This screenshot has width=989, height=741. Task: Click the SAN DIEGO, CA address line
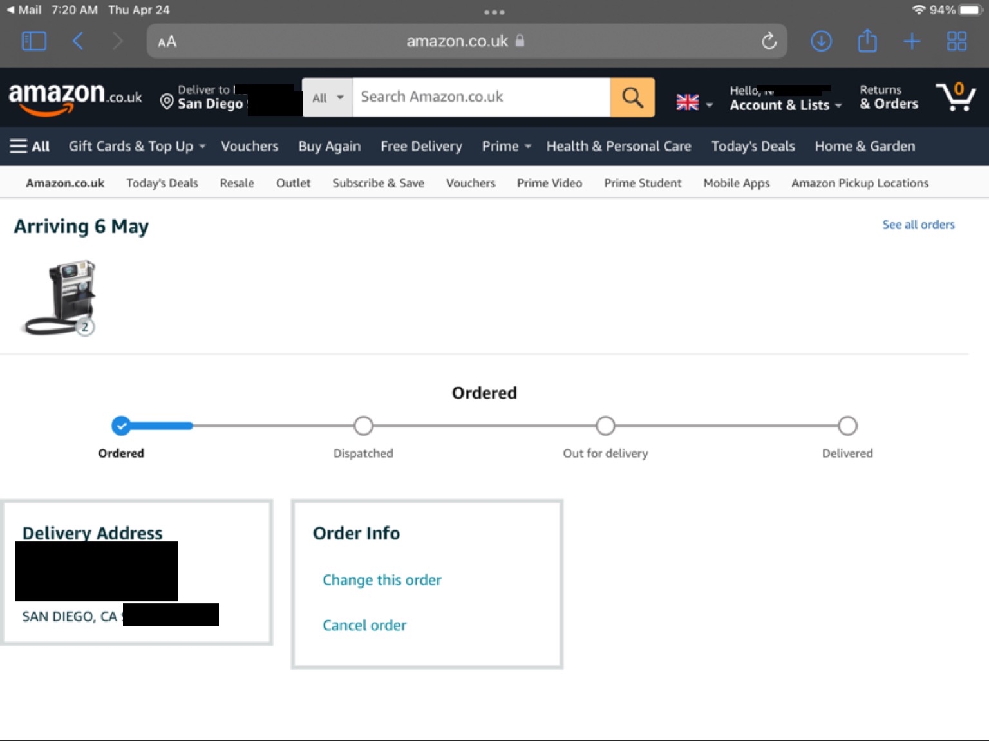pyautogui.click(x=70, y=616)
